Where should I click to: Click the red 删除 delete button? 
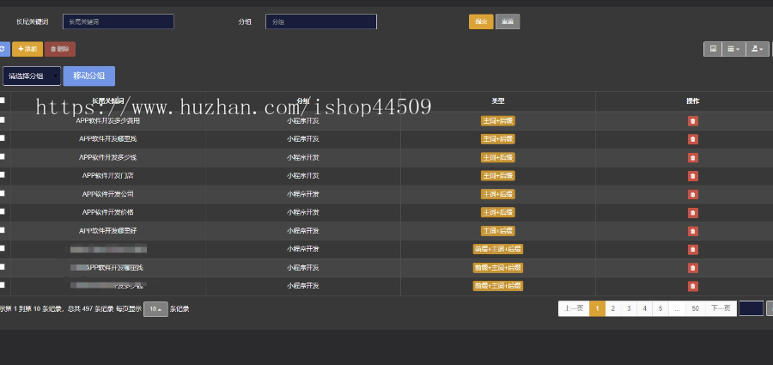tap(59, 49)
